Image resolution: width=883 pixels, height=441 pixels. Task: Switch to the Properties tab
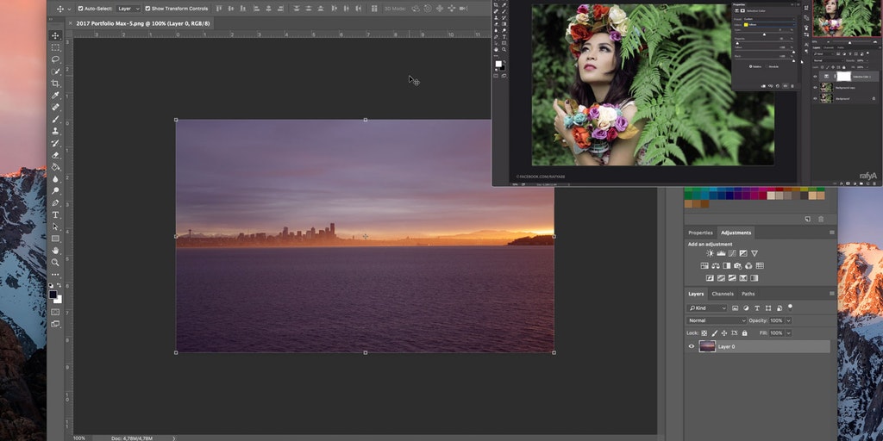(700, 233)
